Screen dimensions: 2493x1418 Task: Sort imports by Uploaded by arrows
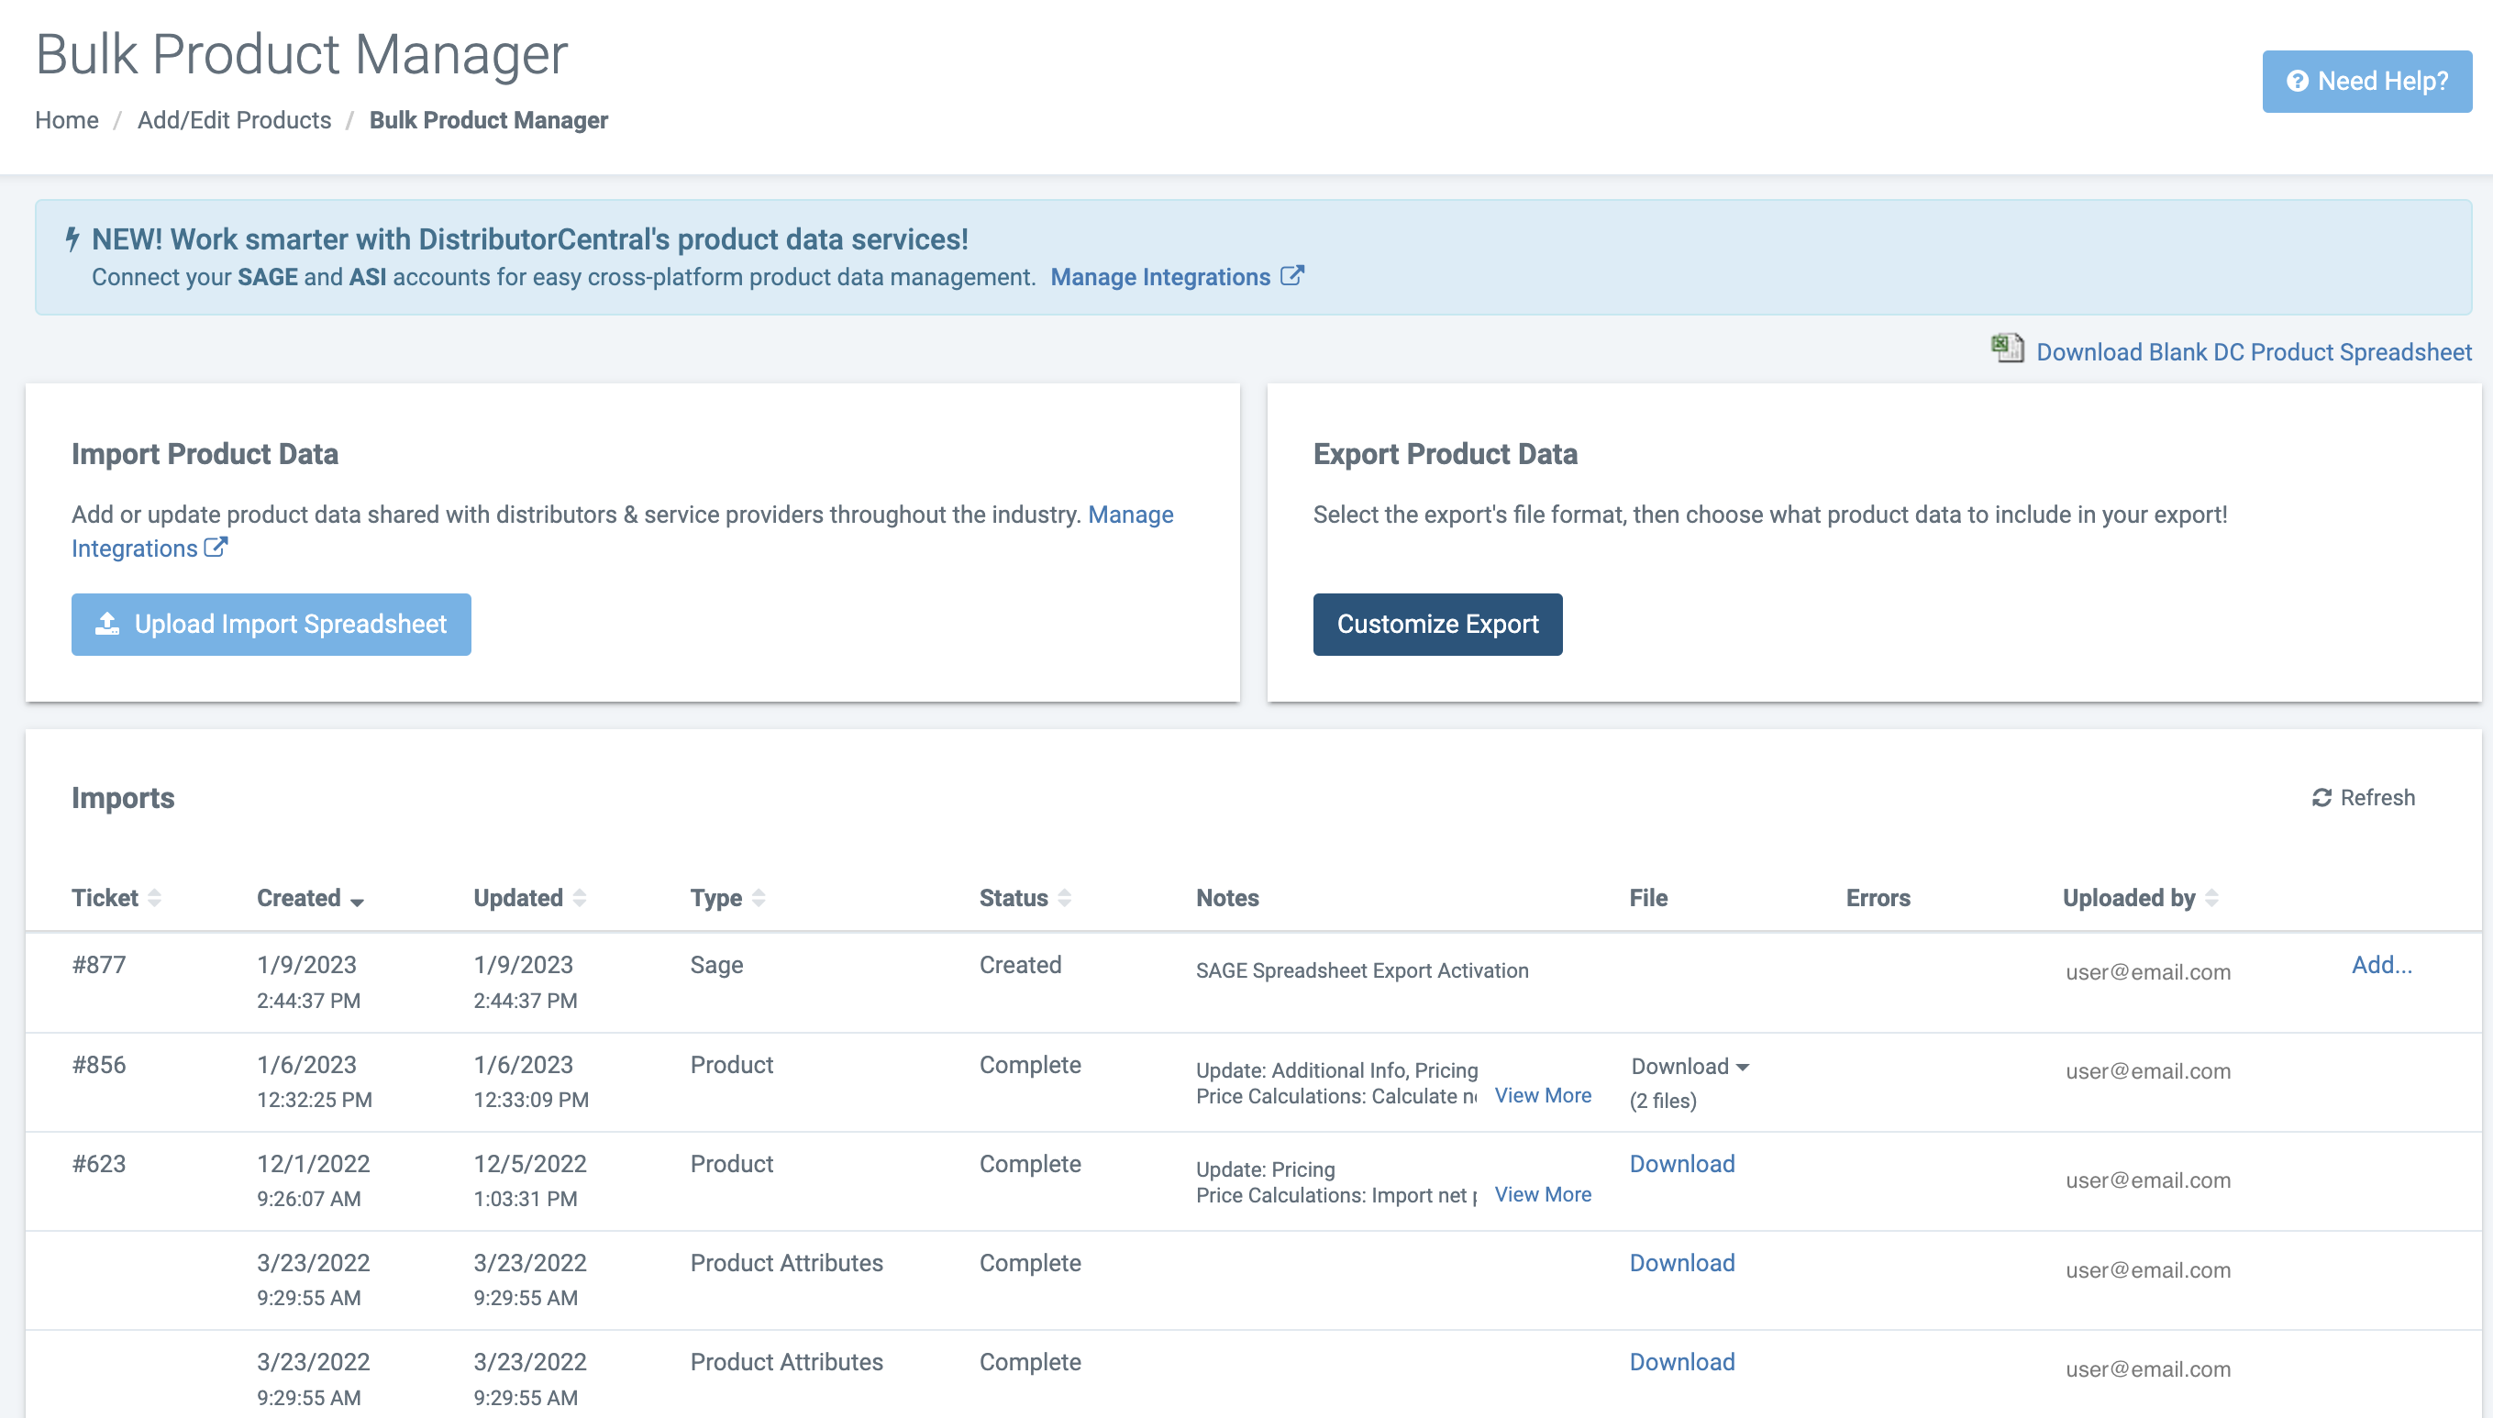click(2211, 898)
